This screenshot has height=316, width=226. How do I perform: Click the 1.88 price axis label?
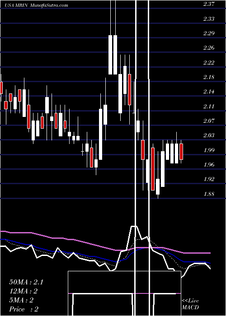click(209, 194)
